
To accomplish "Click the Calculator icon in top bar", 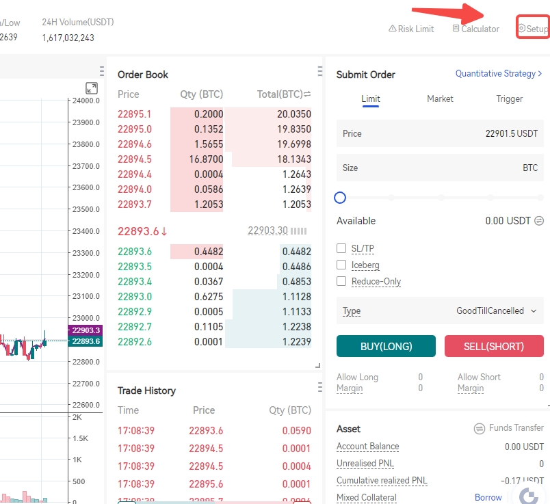I will (456, 29).
